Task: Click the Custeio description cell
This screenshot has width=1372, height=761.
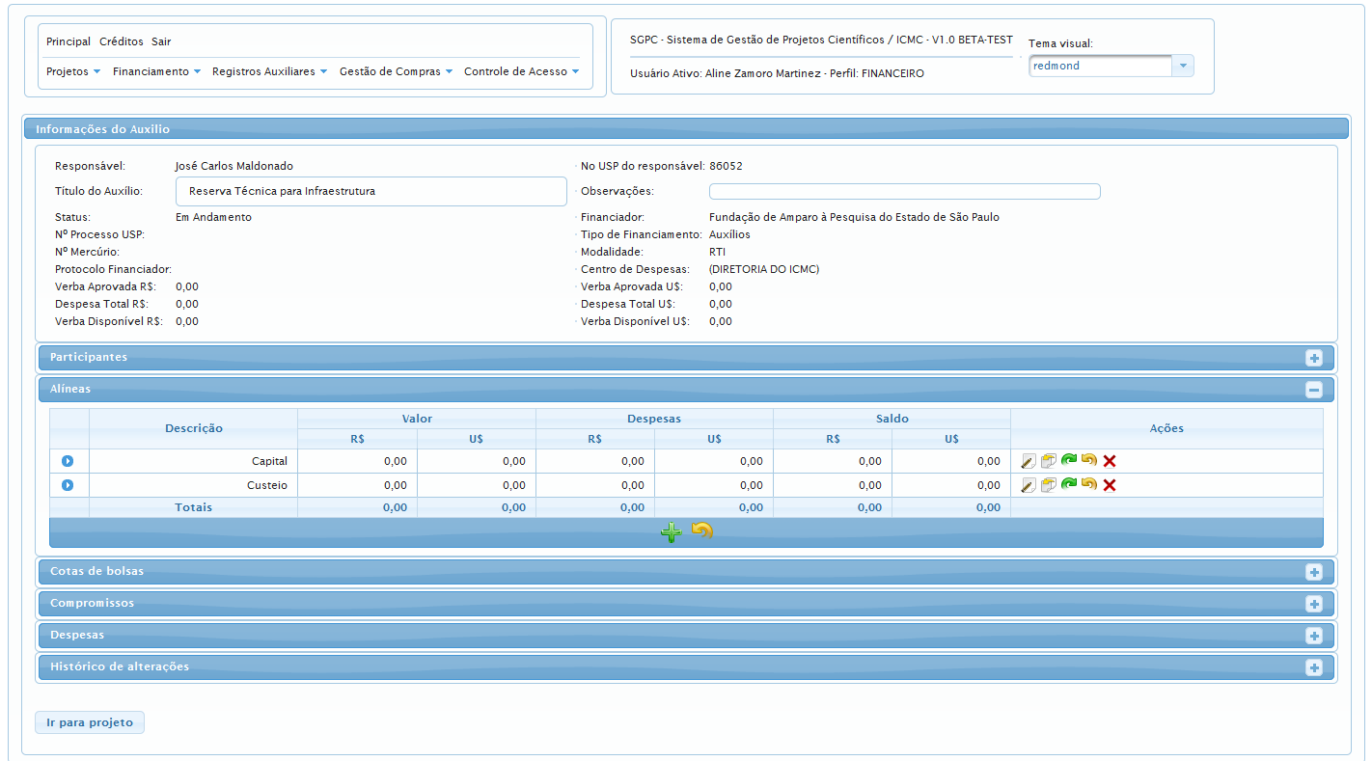Action: click(x=194, y=485)
